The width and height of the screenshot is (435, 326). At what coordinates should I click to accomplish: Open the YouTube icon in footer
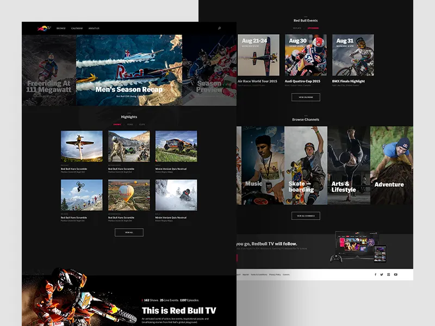(x=396, y=274)
